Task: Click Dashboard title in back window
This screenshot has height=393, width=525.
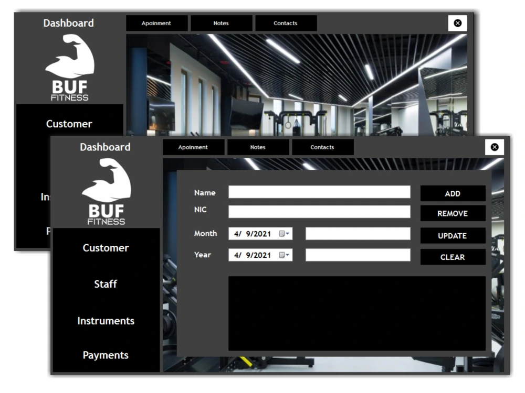Action: (x=69, y=23)
